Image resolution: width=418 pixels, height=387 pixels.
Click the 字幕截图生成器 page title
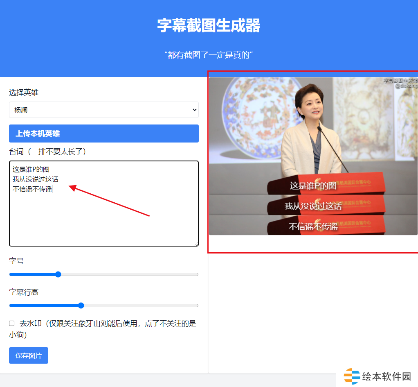(x=209, y=26)
